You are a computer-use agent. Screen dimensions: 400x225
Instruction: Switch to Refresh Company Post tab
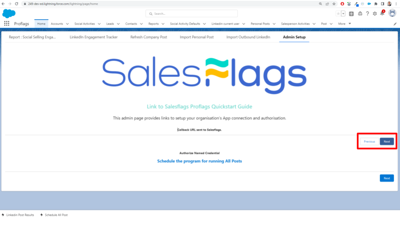[x=149, y=37]
